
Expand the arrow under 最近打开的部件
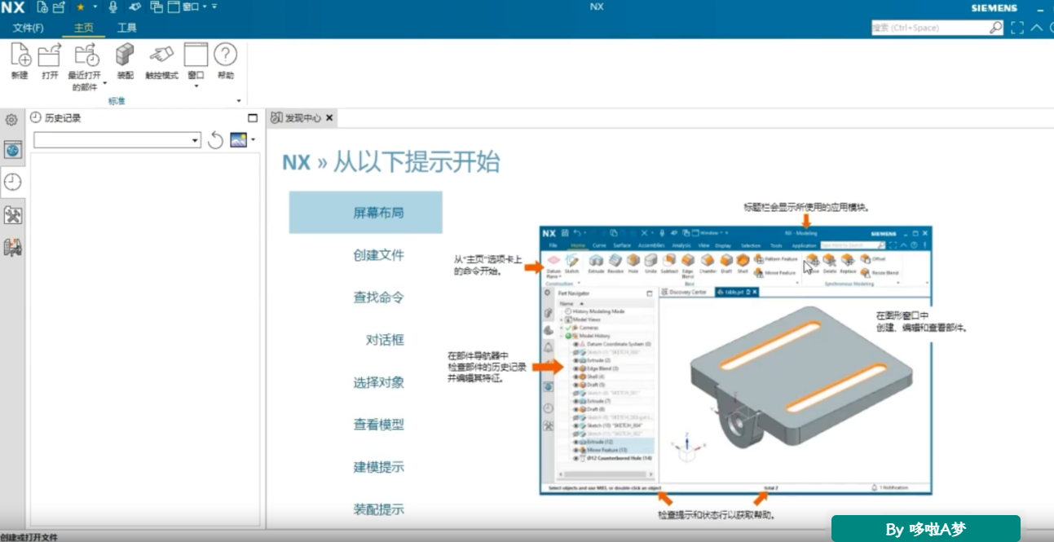point(104,83)
